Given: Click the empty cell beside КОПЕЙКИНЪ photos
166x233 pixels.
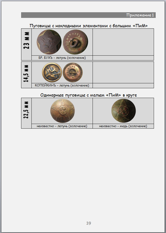Looking at the screenshot, I should (123, 72).
